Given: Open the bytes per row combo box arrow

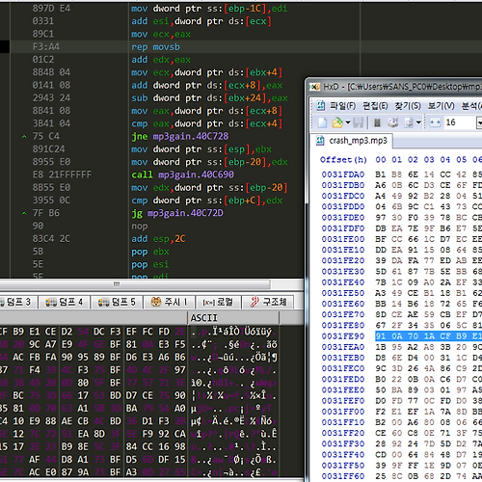Looking at the screenshot, I should [479, 122].
